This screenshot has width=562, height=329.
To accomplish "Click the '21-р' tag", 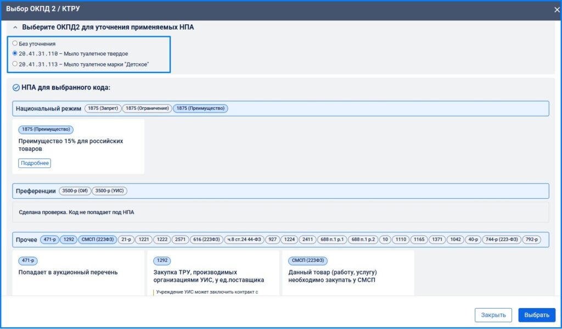I will (126, 239).
